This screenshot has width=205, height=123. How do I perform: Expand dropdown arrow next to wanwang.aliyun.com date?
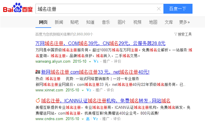pos(90,62)
